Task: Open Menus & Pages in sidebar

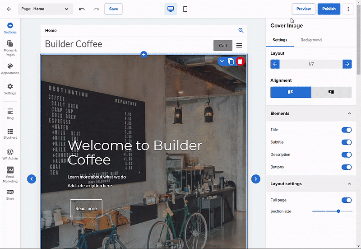Action: 10,48
